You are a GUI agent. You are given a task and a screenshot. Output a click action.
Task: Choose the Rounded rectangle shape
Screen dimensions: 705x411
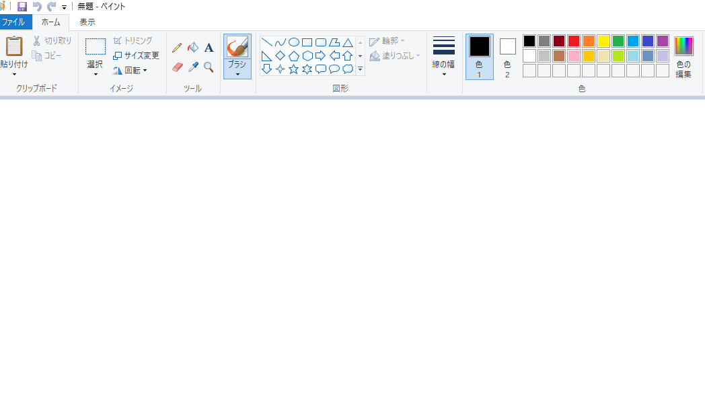321,42
